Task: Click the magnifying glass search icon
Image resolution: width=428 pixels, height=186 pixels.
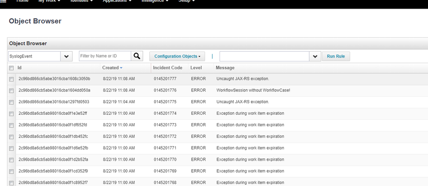Action: point(137,56)
